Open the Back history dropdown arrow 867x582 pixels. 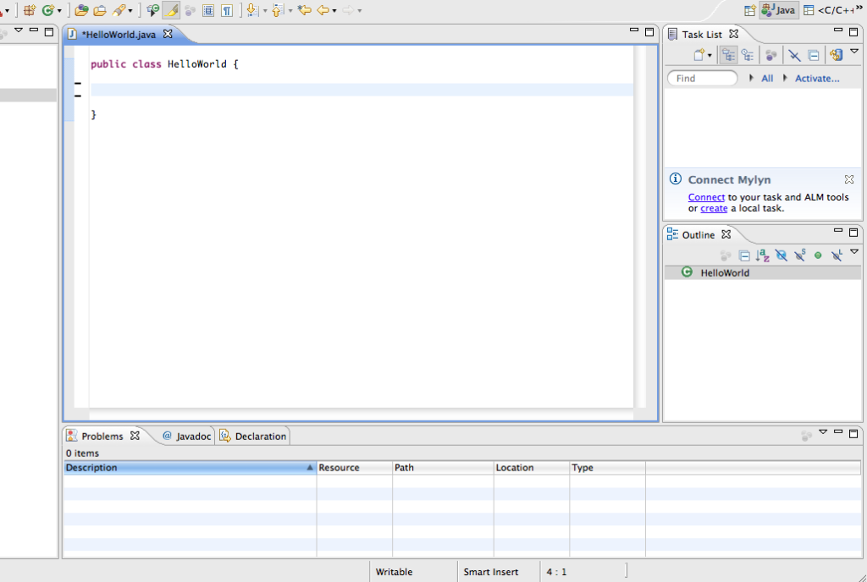click(334, 10)
